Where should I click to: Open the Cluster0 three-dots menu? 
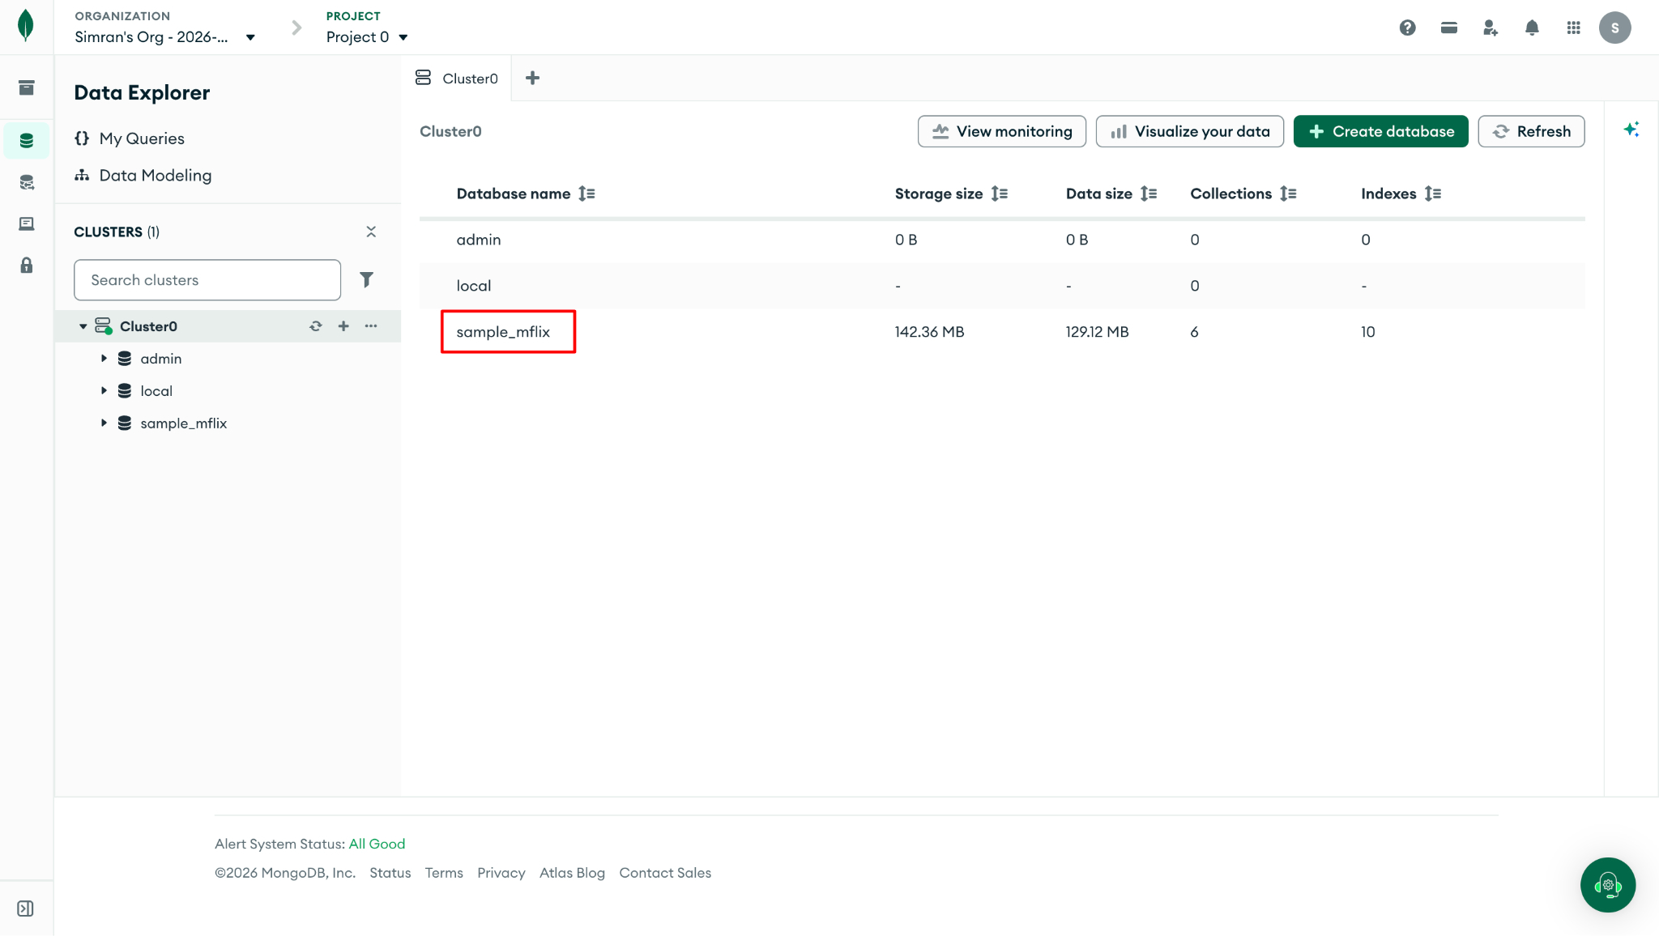371,325
